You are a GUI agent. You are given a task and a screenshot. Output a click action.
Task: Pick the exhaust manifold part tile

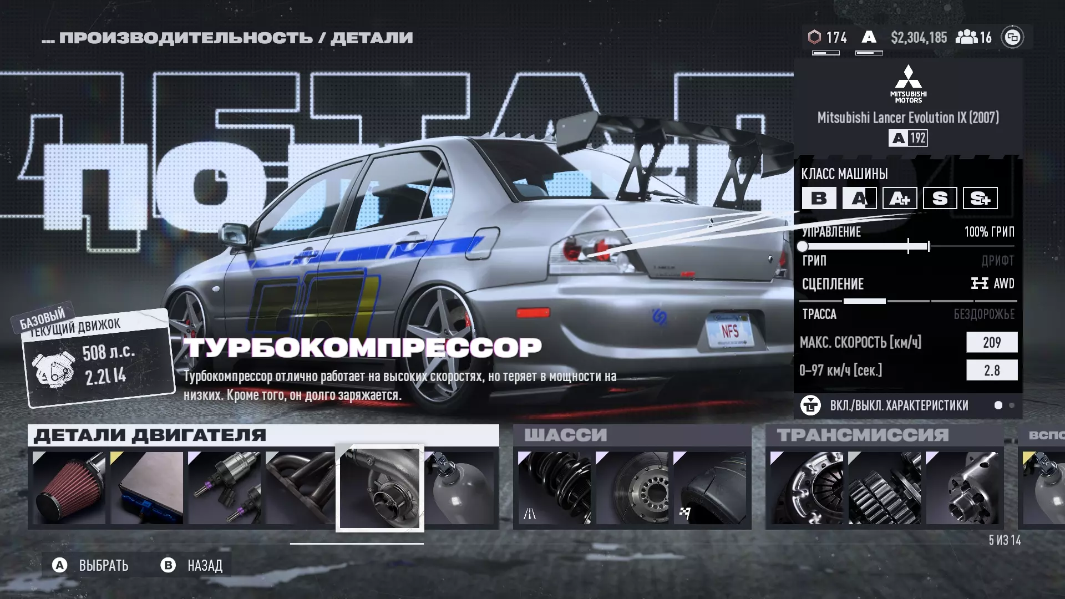coord(300,488)
